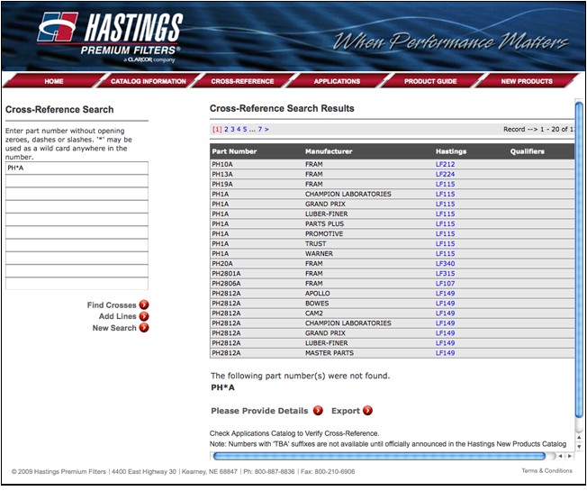Click the part number field containing PH*A
This screenshot has width=587, height=500.
pyautogui.click(x=77, y=168)
